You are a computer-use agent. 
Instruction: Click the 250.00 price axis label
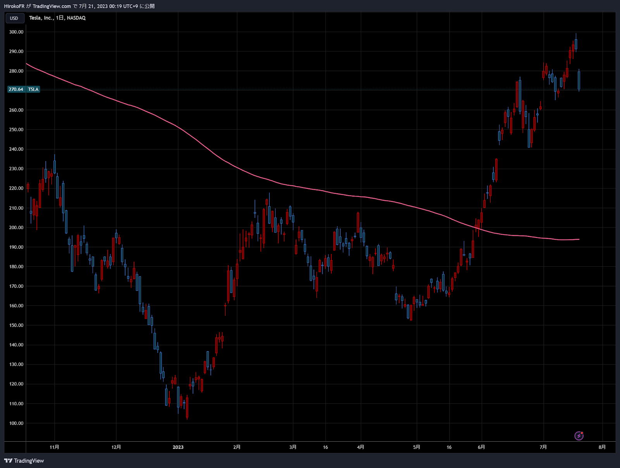pyautogui.click(x=16, y=130)
